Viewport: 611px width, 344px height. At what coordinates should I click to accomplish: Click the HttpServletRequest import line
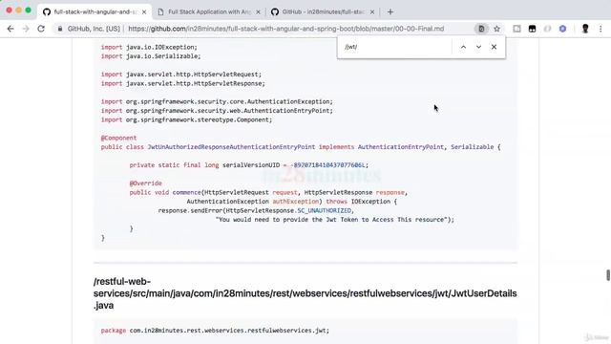[x=181, y=75]
